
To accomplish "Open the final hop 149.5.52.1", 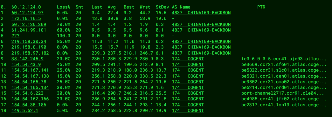I will (x=25, y=110).
